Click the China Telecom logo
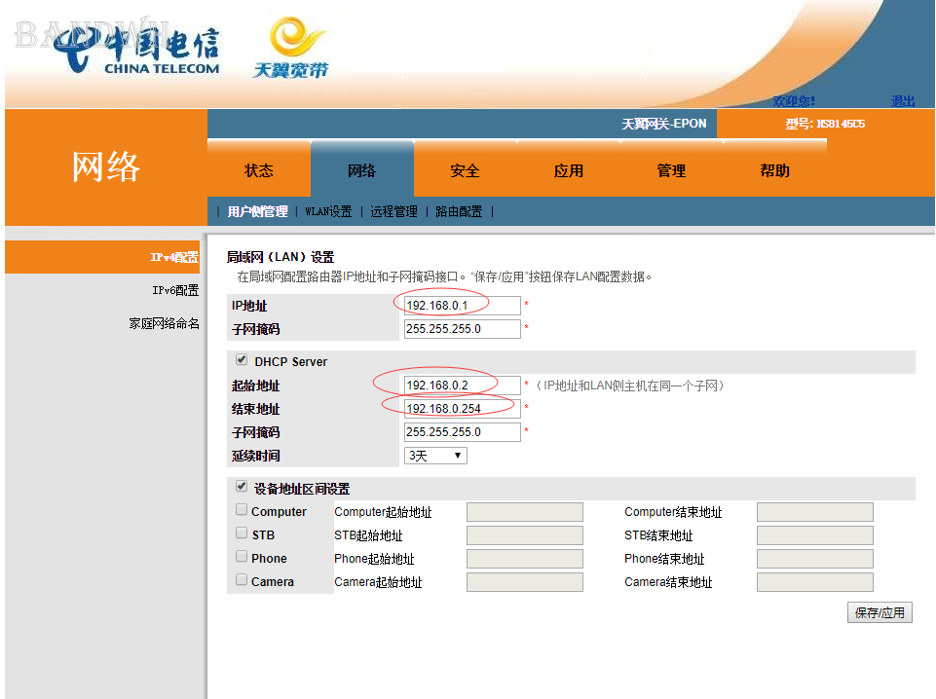 click(x=136, y=51)
